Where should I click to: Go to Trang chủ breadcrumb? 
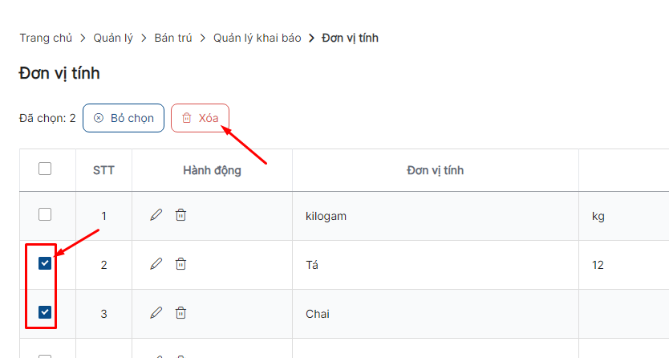46,38
